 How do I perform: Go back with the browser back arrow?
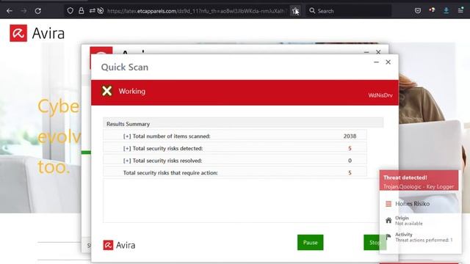click(10, 11)
